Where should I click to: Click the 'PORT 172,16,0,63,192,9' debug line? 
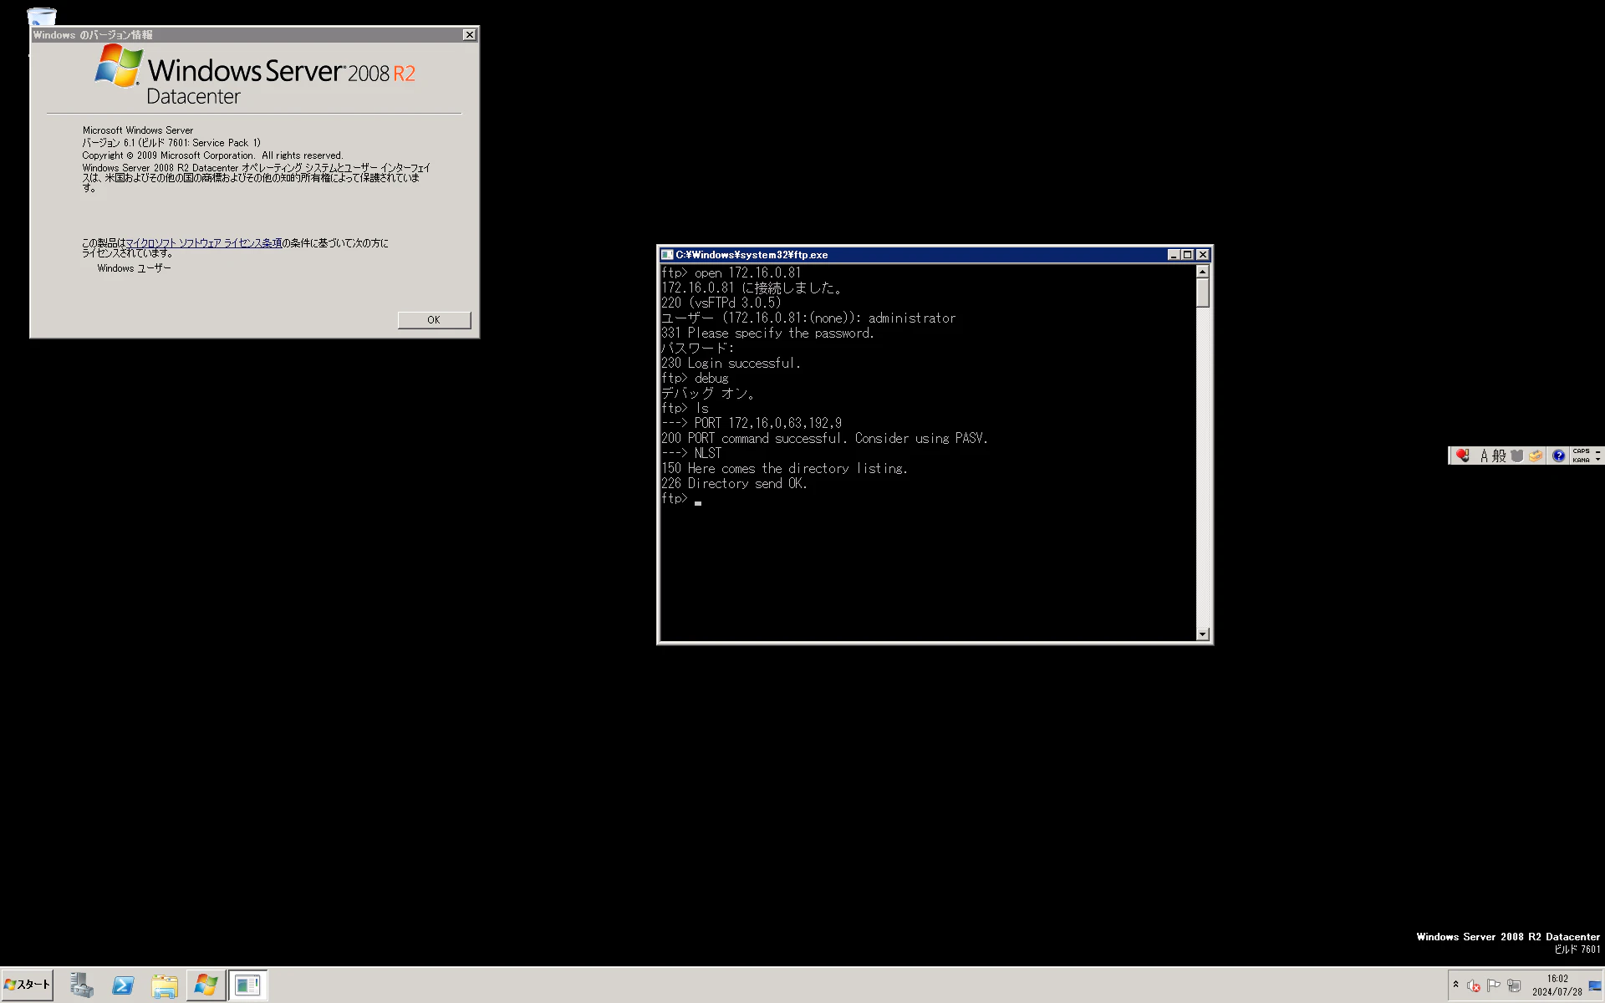(x=752, y=424)
